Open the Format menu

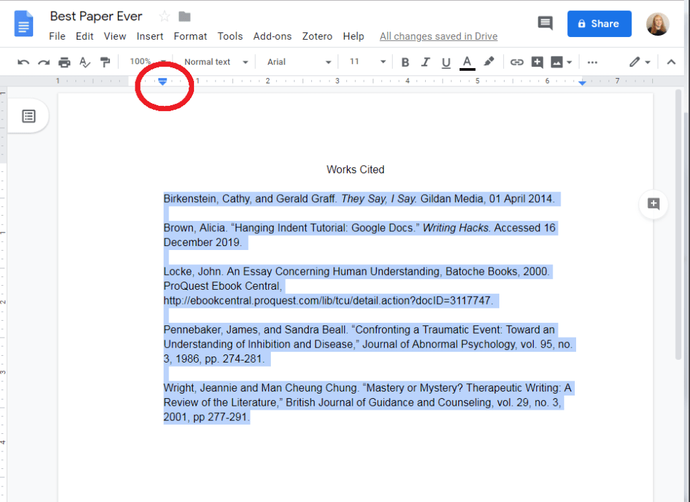pos(190,36)
